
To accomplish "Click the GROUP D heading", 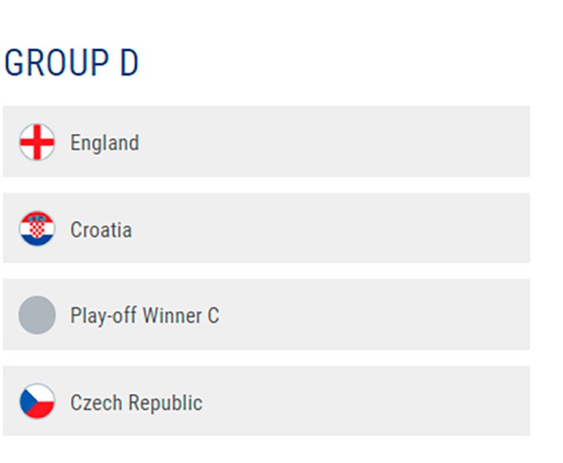I will click(71, 63).
